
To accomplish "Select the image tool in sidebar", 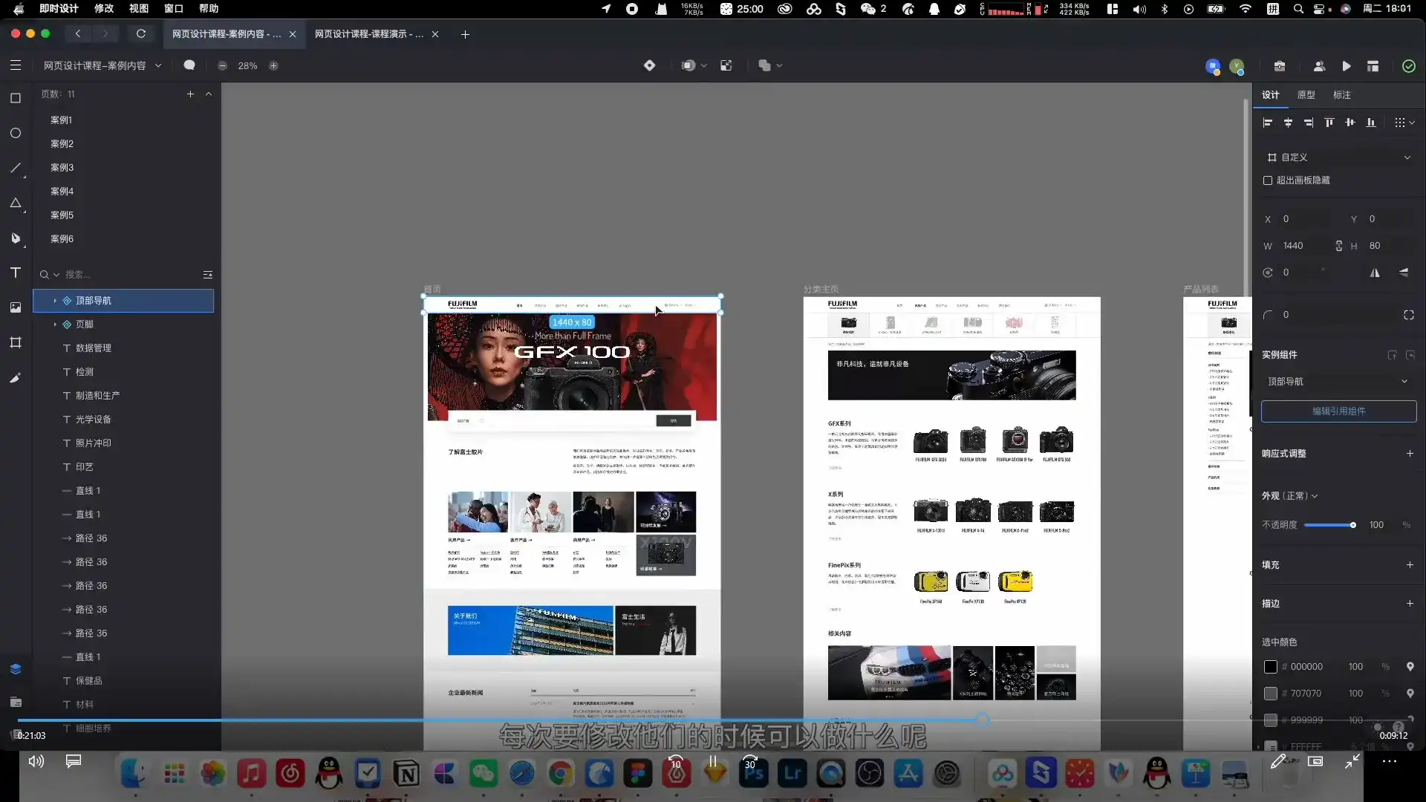I will (x=15, y=307).
